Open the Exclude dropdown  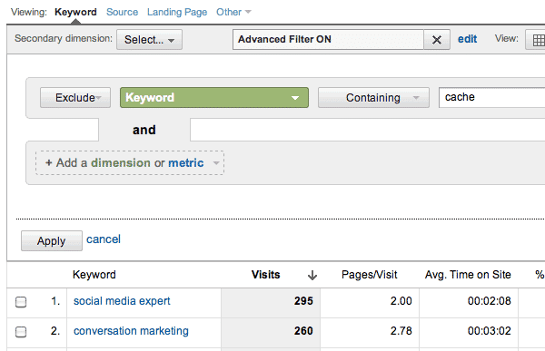coord(75,98)
